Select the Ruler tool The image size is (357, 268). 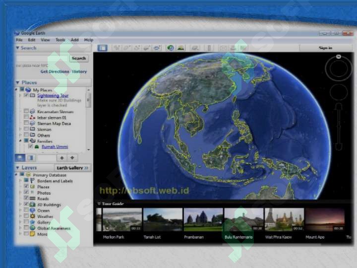pos(209,48)
